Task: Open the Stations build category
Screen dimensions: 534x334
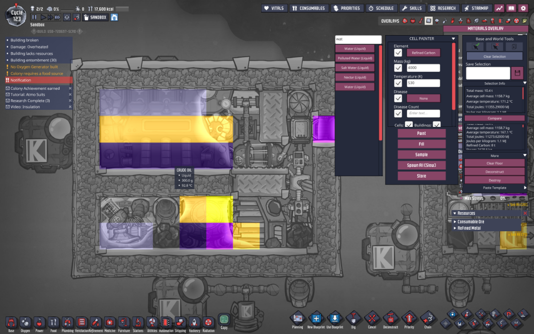Action: (x=138, y=323)
